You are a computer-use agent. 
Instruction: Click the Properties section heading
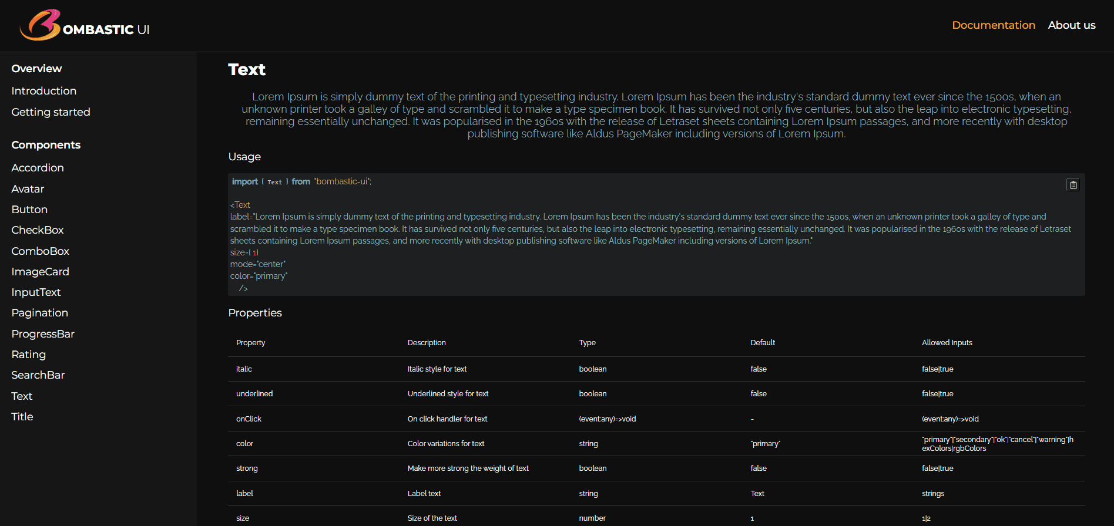pos(255,313)
